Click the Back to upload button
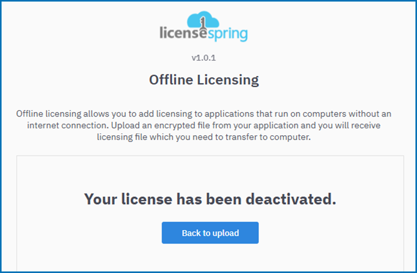The width and height of the screenshot is (417, 273). (210, 233)
